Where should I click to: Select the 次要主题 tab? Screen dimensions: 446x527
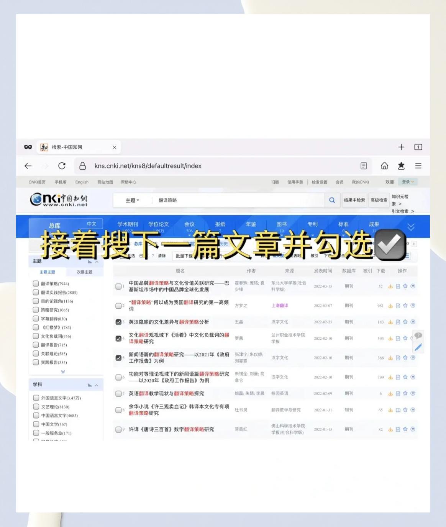click(x=84, y=272)
